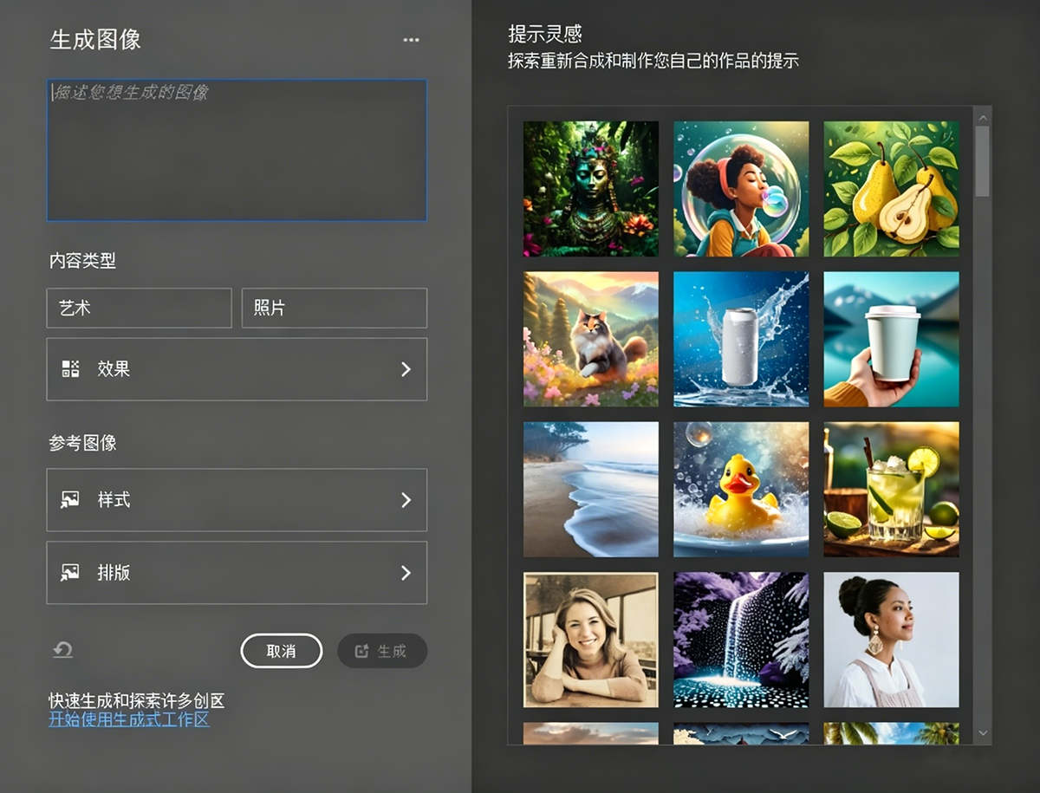The width and height of the screenshot is (1040, 793).
Task: Click the gallery vertical scrollbar thumb
Action: 982,161
